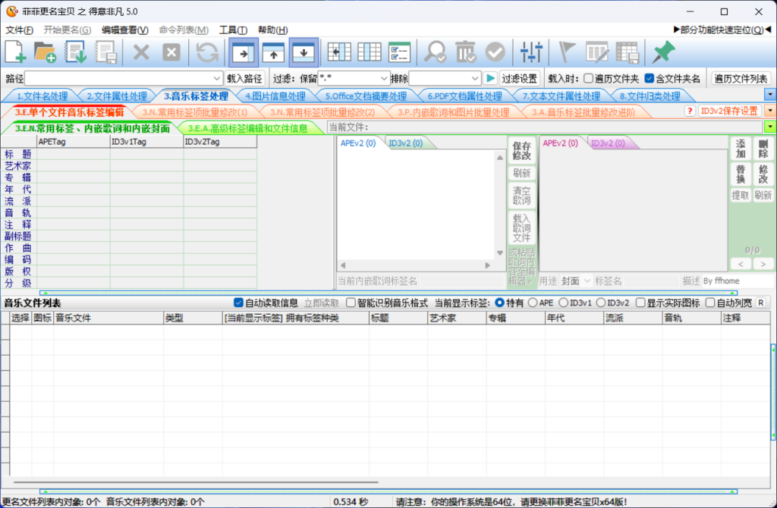Click the magnifier search icon in toolbar
Screen dimensions: 777x508
(435, 52)
